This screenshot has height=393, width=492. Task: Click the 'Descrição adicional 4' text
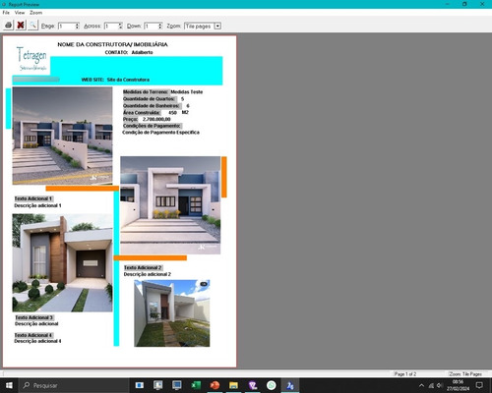point(37,341)
